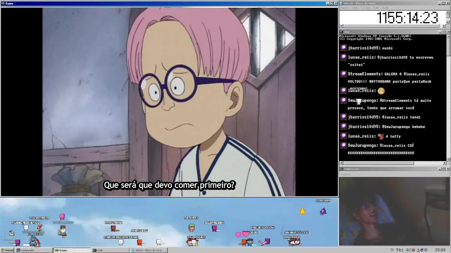Click the chat vertical scrollbar thumb
This screenshot has height=253, width=451.
(x=448, y=47)
